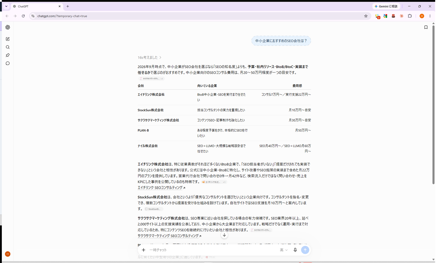Select the ChatGPT browser tab
Image resolution: width=437 pixels, height=263 pixels.
coord(37,6)
